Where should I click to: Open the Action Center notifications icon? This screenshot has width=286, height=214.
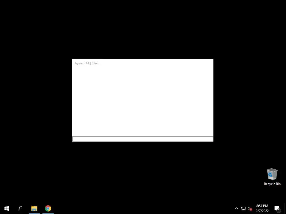point(277,208)
